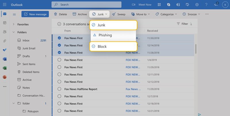Open Skype from the header
The width and height of the screenshot is (230, 116).
pyautogui.click(x=169, y=5)
